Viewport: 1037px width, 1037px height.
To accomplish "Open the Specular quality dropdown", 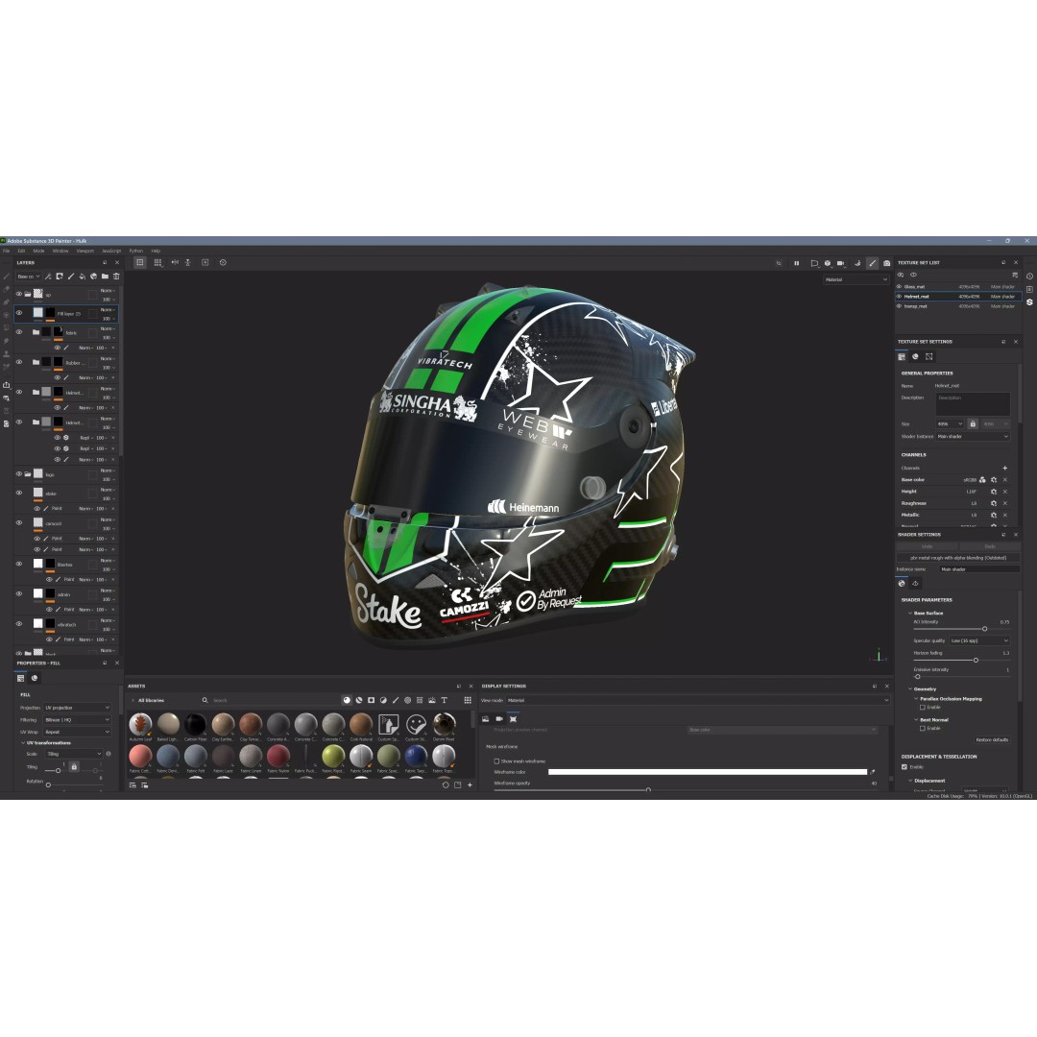I will (x=979, y=640).
